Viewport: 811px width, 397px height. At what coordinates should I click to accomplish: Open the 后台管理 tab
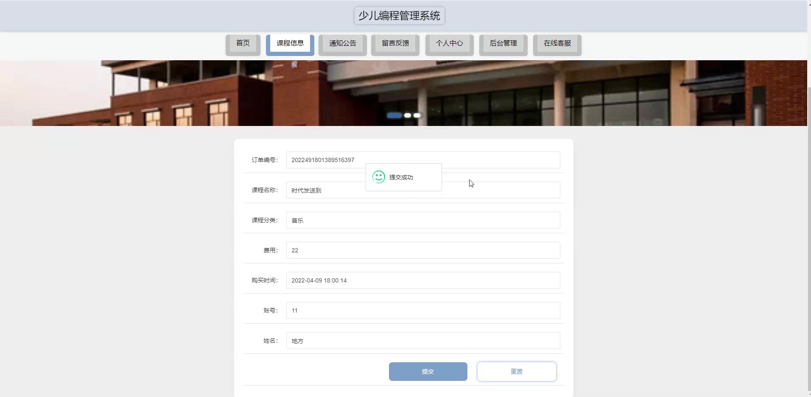click(503, 45)
